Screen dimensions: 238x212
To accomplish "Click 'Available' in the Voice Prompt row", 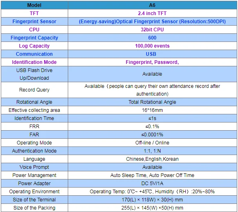I will (x=152, y=167).
